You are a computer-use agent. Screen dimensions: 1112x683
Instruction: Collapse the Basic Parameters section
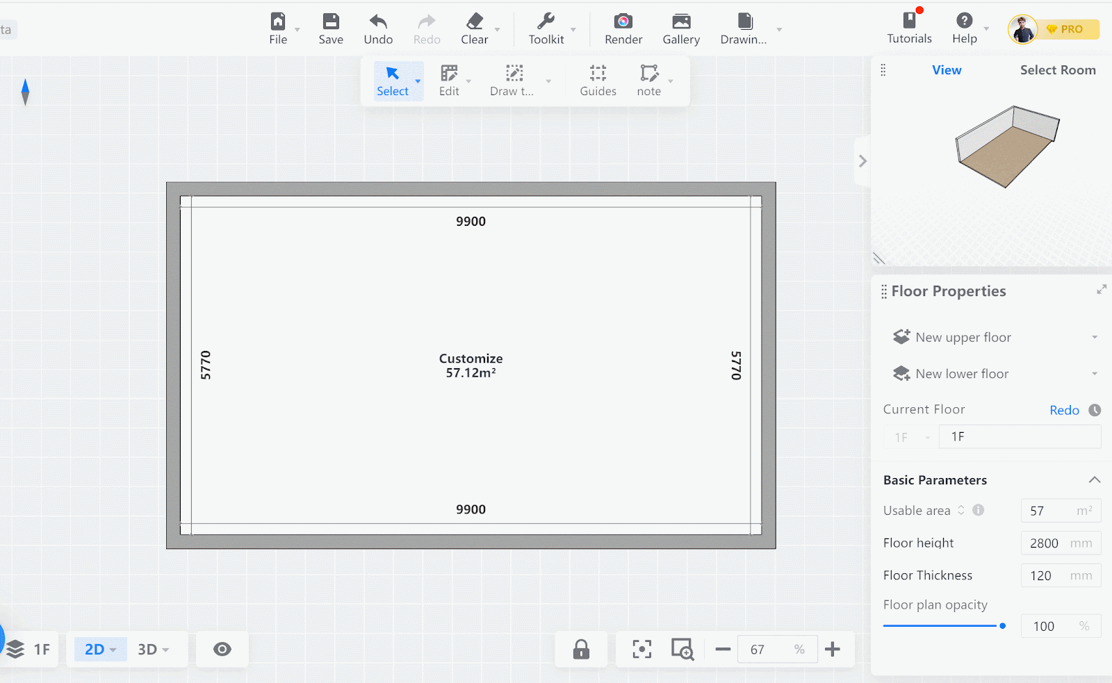click(1094, 480)
